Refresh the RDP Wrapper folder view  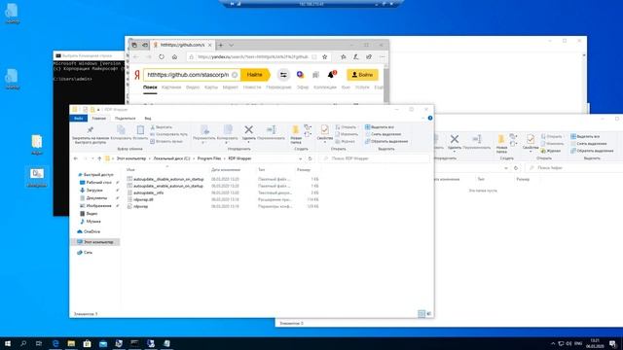[x=310, y=158]
